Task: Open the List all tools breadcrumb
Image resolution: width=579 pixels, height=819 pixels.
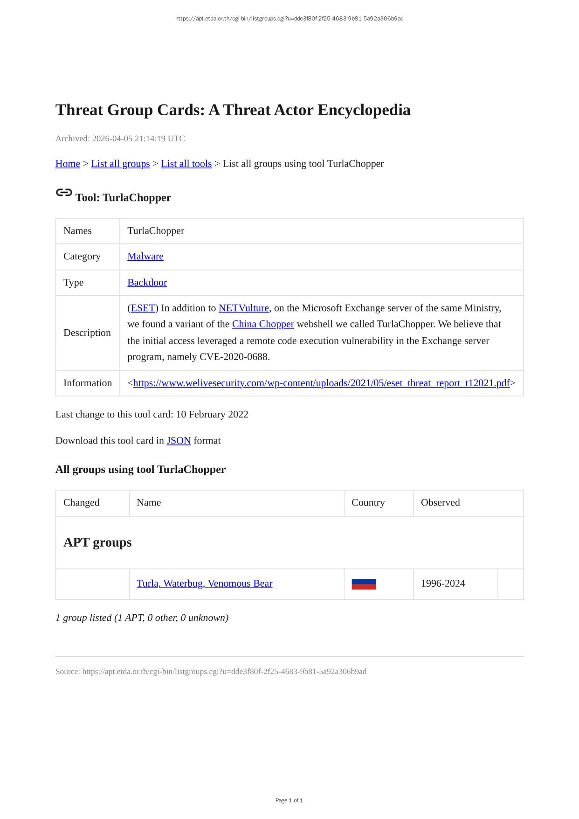Action: [186, 164]
